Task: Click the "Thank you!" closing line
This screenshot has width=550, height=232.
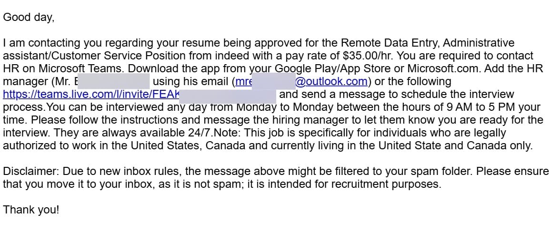Action: point(31,210)
